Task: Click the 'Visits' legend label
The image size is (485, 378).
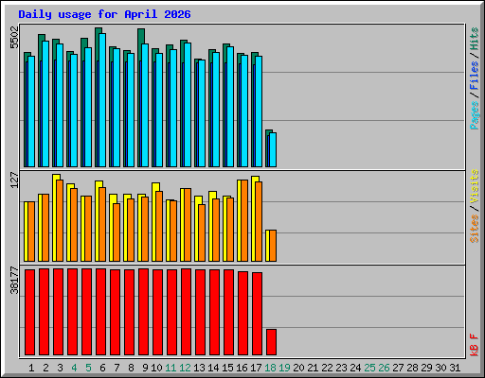Action: [475, 187]
